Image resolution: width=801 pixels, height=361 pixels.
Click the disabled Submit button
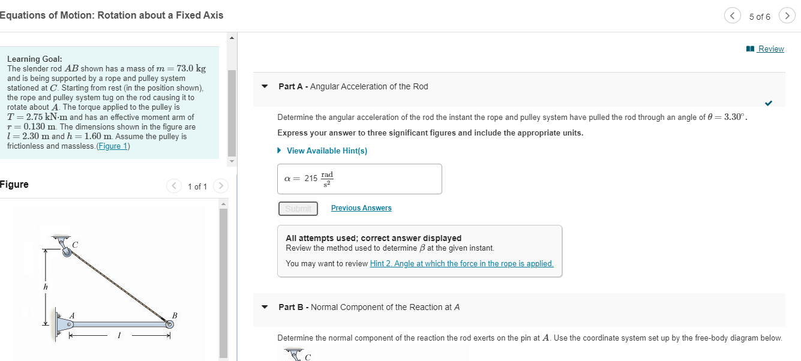[298, 208]
